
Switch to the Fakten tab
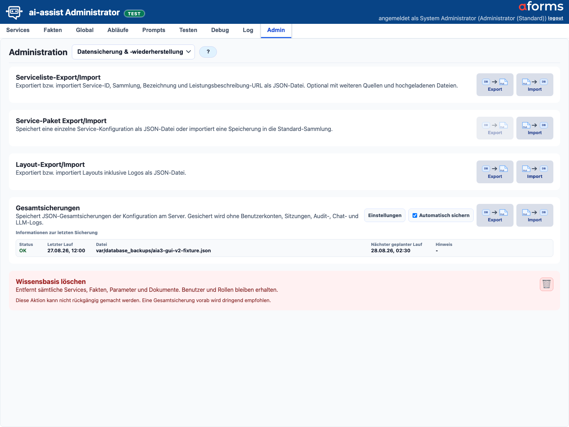point(53,30)
